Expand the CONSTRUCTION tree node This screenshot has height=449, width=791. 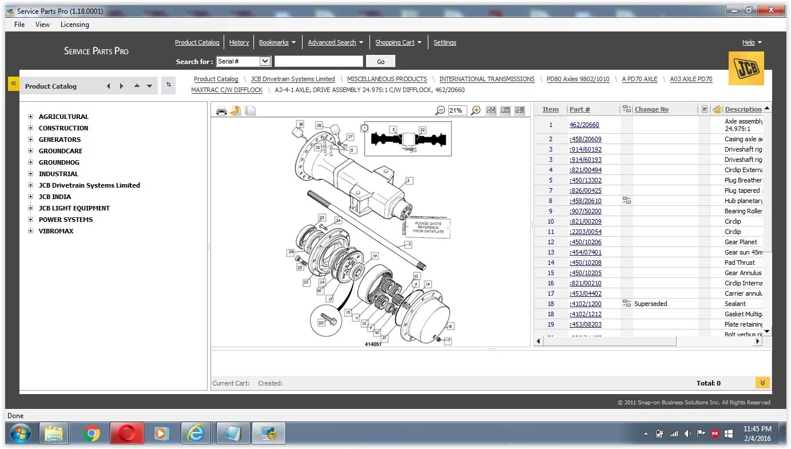pos(30,128)
